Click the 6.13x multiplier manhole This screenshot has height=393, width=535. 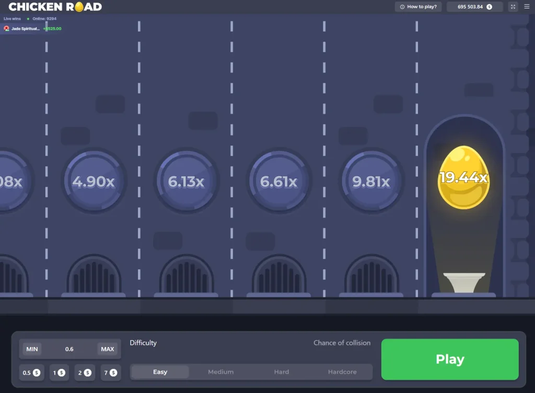[187, 181]
